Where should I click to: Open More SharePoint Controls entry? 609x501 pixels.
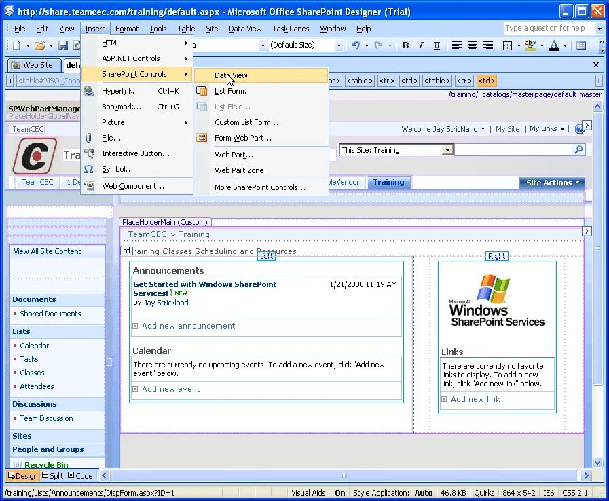coord(261,187)
